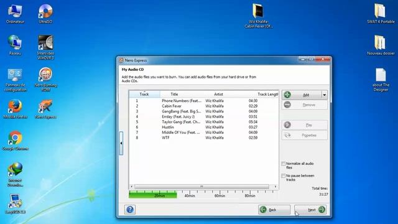Click the Back button
Screen dimensions: 398x224
point(274,210)
